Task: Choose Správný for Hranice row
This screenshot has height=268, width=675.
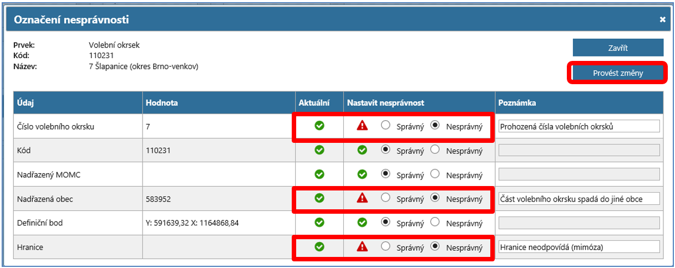Action: coord(385,247)
